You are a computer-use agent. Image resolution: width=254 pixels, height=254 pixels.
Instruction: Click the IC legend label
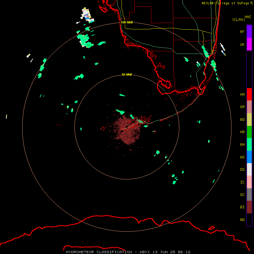point(242,182)
